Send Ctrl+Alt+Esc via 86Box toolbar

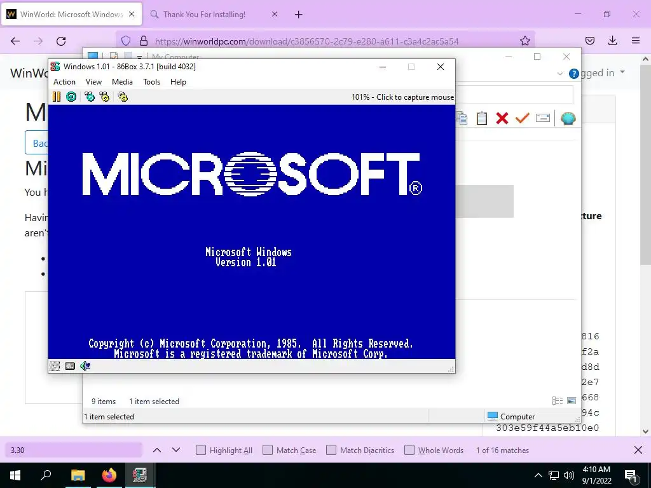pos(104,97)
